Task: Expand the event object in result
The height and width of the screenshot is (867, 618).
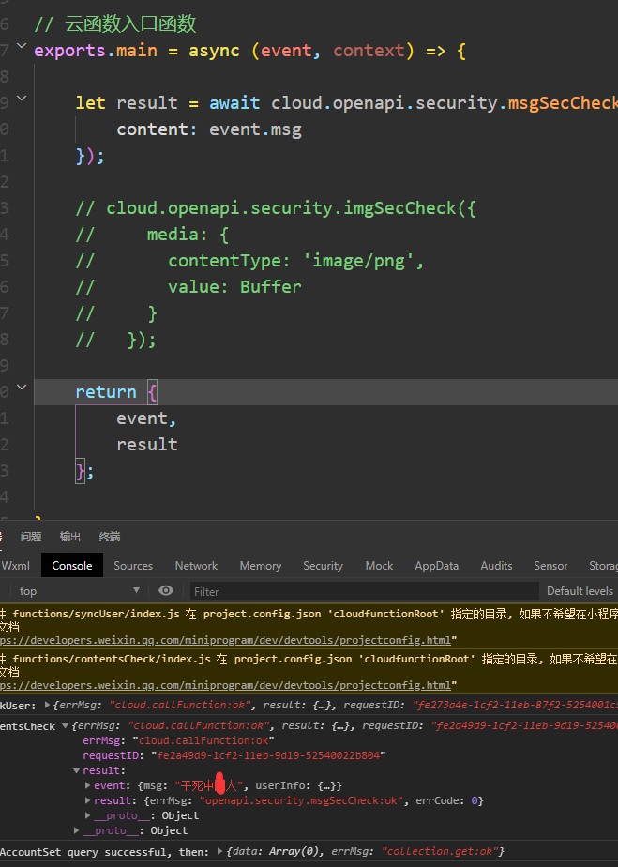Action: 87,785
